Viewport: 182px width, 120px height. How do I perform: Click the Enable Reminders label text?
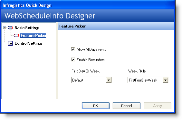[91, 60]
